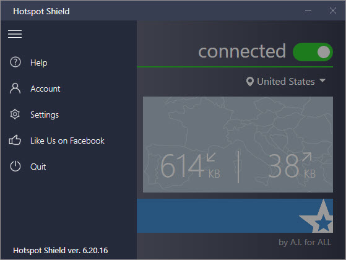346x260 pixels.
Task: Select the Account menu entry
Action: (45, 89)
